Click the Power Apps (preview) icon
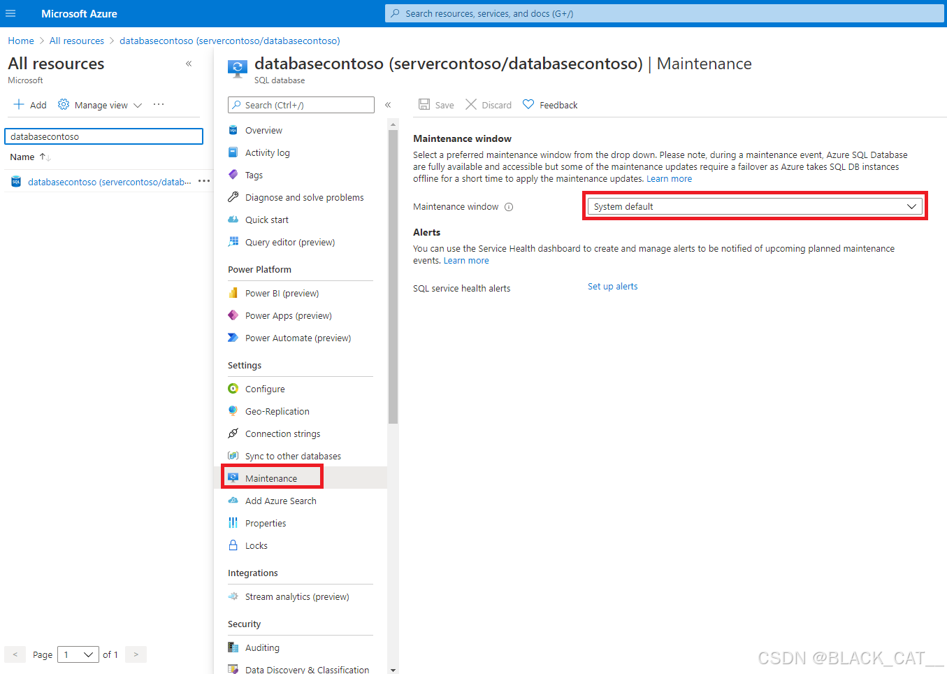Screen dimensions: 947x674 click(x=233, y=315)
